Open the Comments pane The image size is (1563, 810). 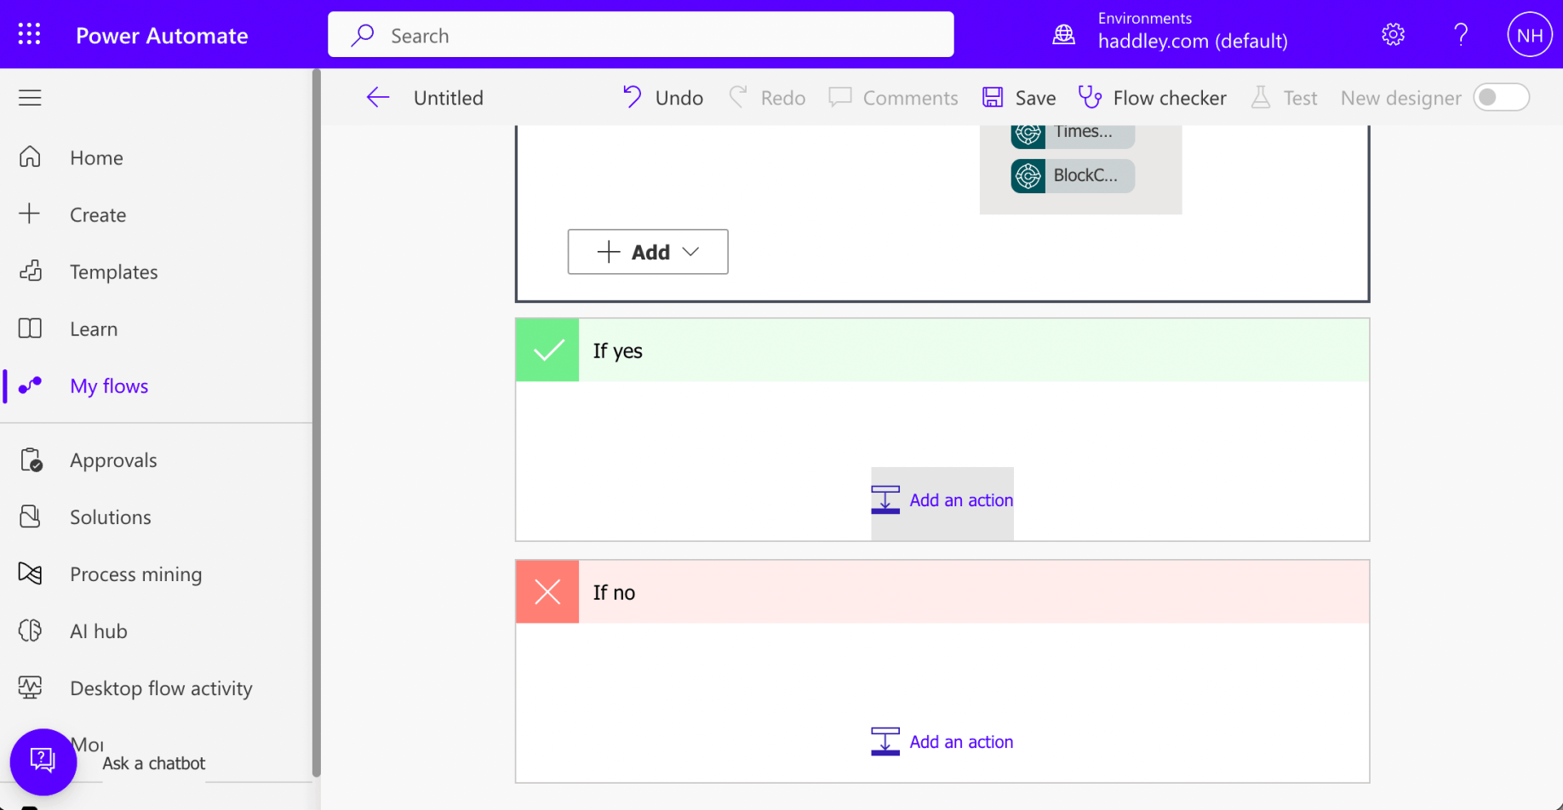click(x=893, y=98)
